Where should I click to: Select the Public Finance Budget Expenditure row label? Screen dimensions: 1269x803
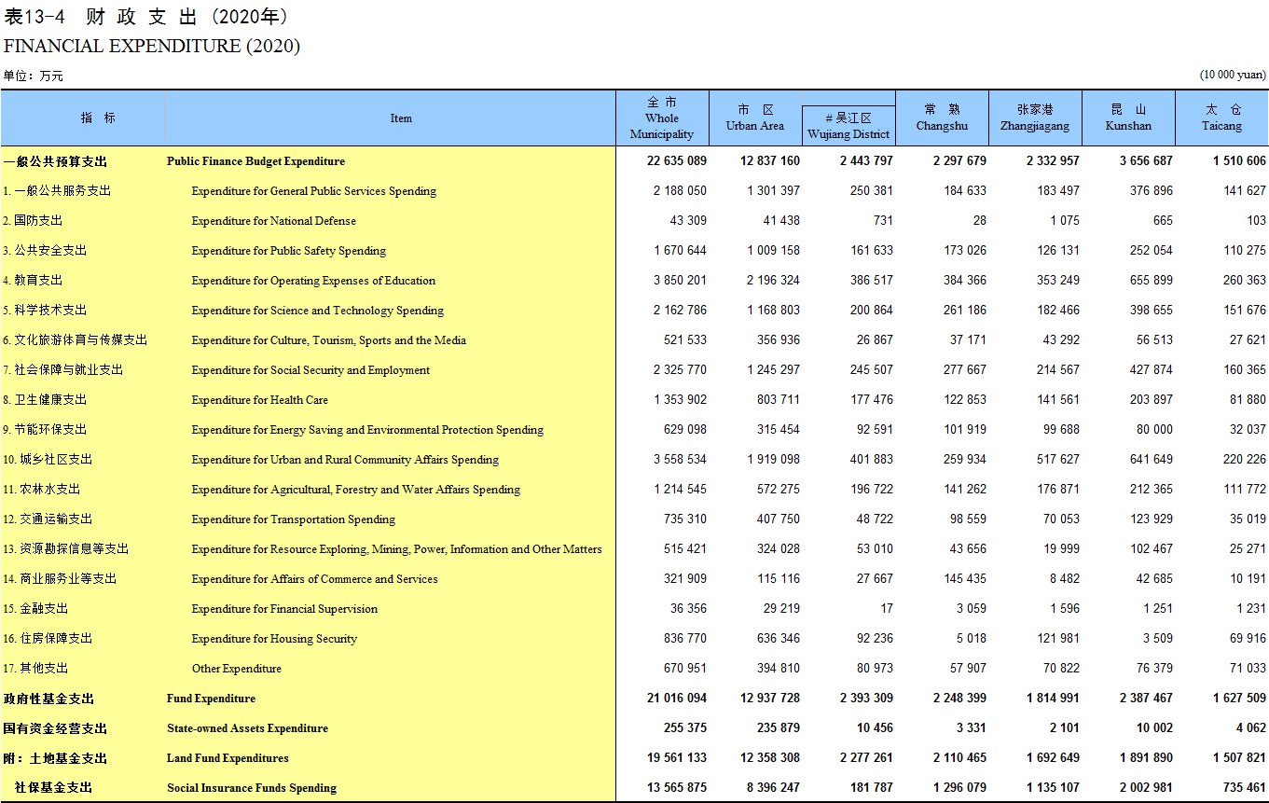[x=255, y=161]
